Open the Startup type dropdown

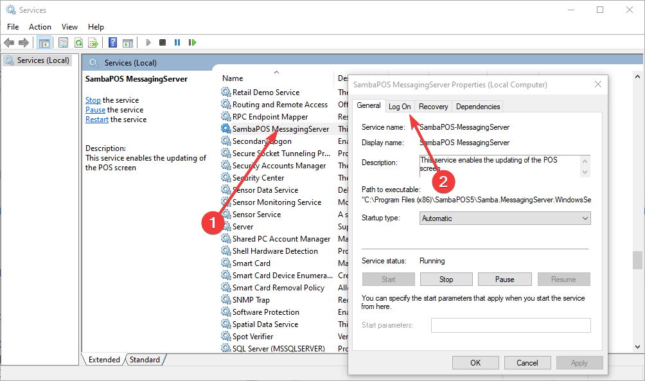[505, 218]
